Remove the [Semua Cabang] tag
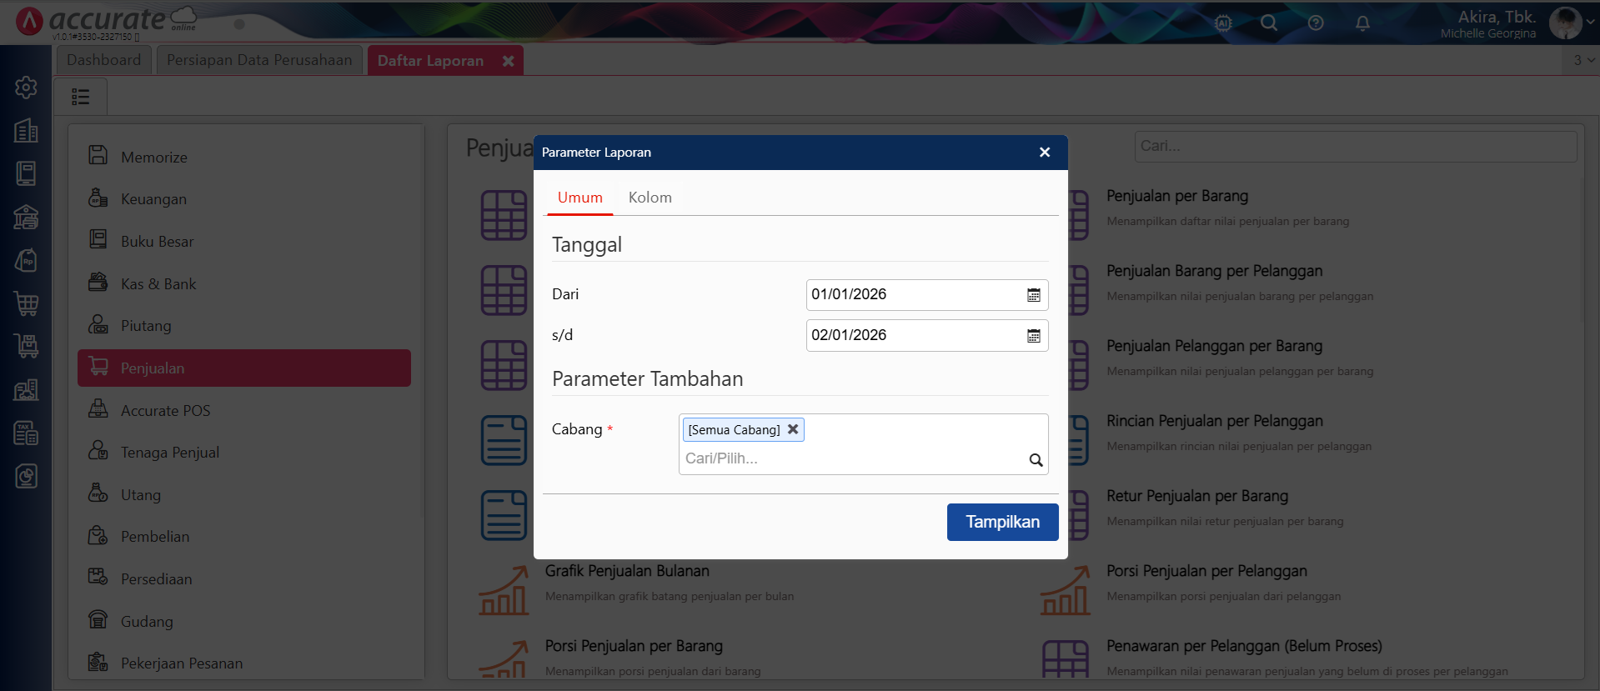Screen dimensions: 1600x691 (x=793, y=429)
